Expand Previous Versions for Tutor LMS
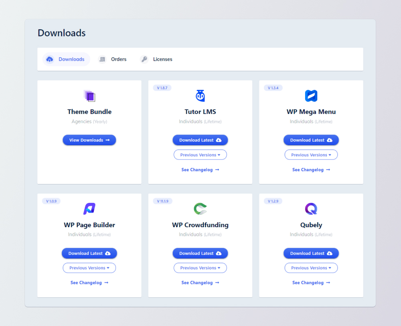Viewport: 401px width, 326px height. pyautogui.click(x=200, y=155)
